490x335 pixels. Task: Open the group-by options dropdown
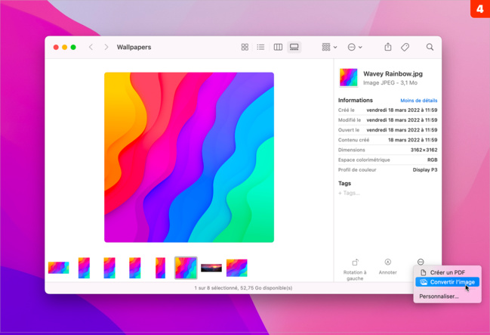[x=329, y=47]
